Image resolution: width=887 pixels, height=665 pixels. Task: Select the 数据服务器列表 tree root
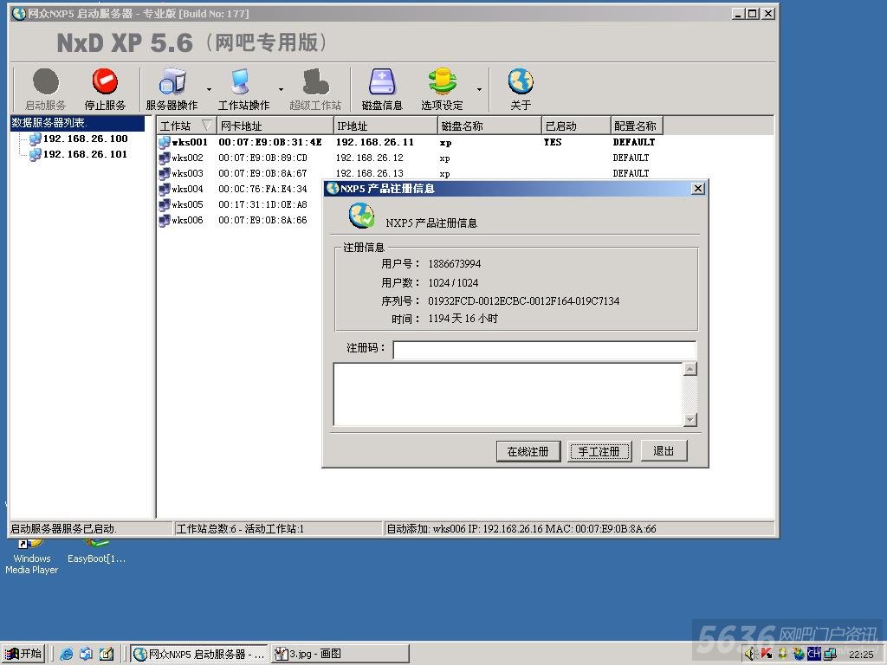(77, 123)
